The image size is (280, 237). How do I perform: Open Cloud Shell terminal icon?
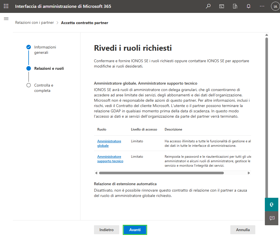pos(222,6)
